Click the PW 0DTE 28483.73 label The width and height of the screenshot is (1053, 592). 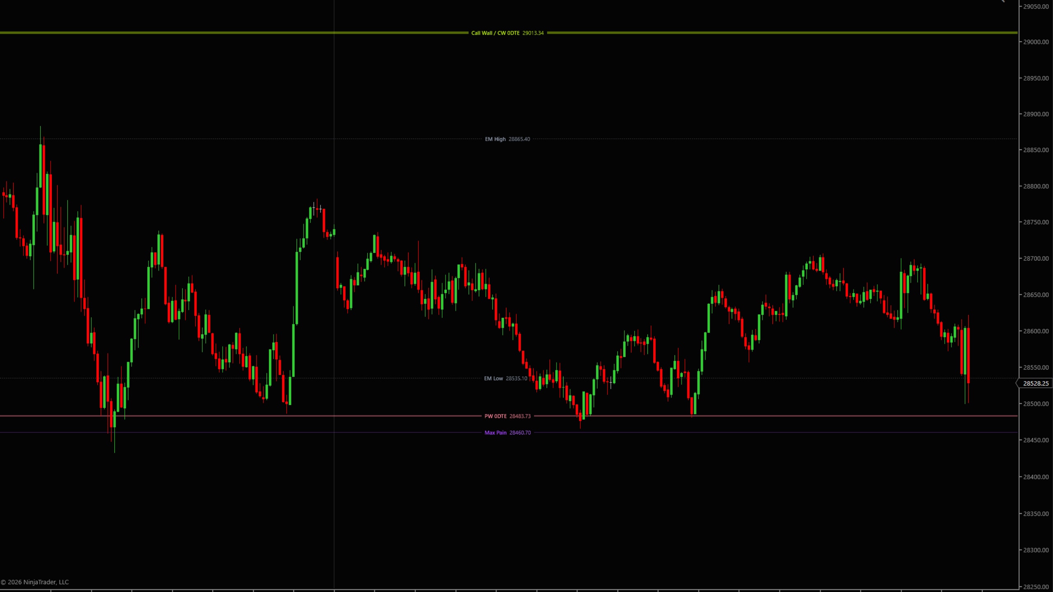click(507, 416)
